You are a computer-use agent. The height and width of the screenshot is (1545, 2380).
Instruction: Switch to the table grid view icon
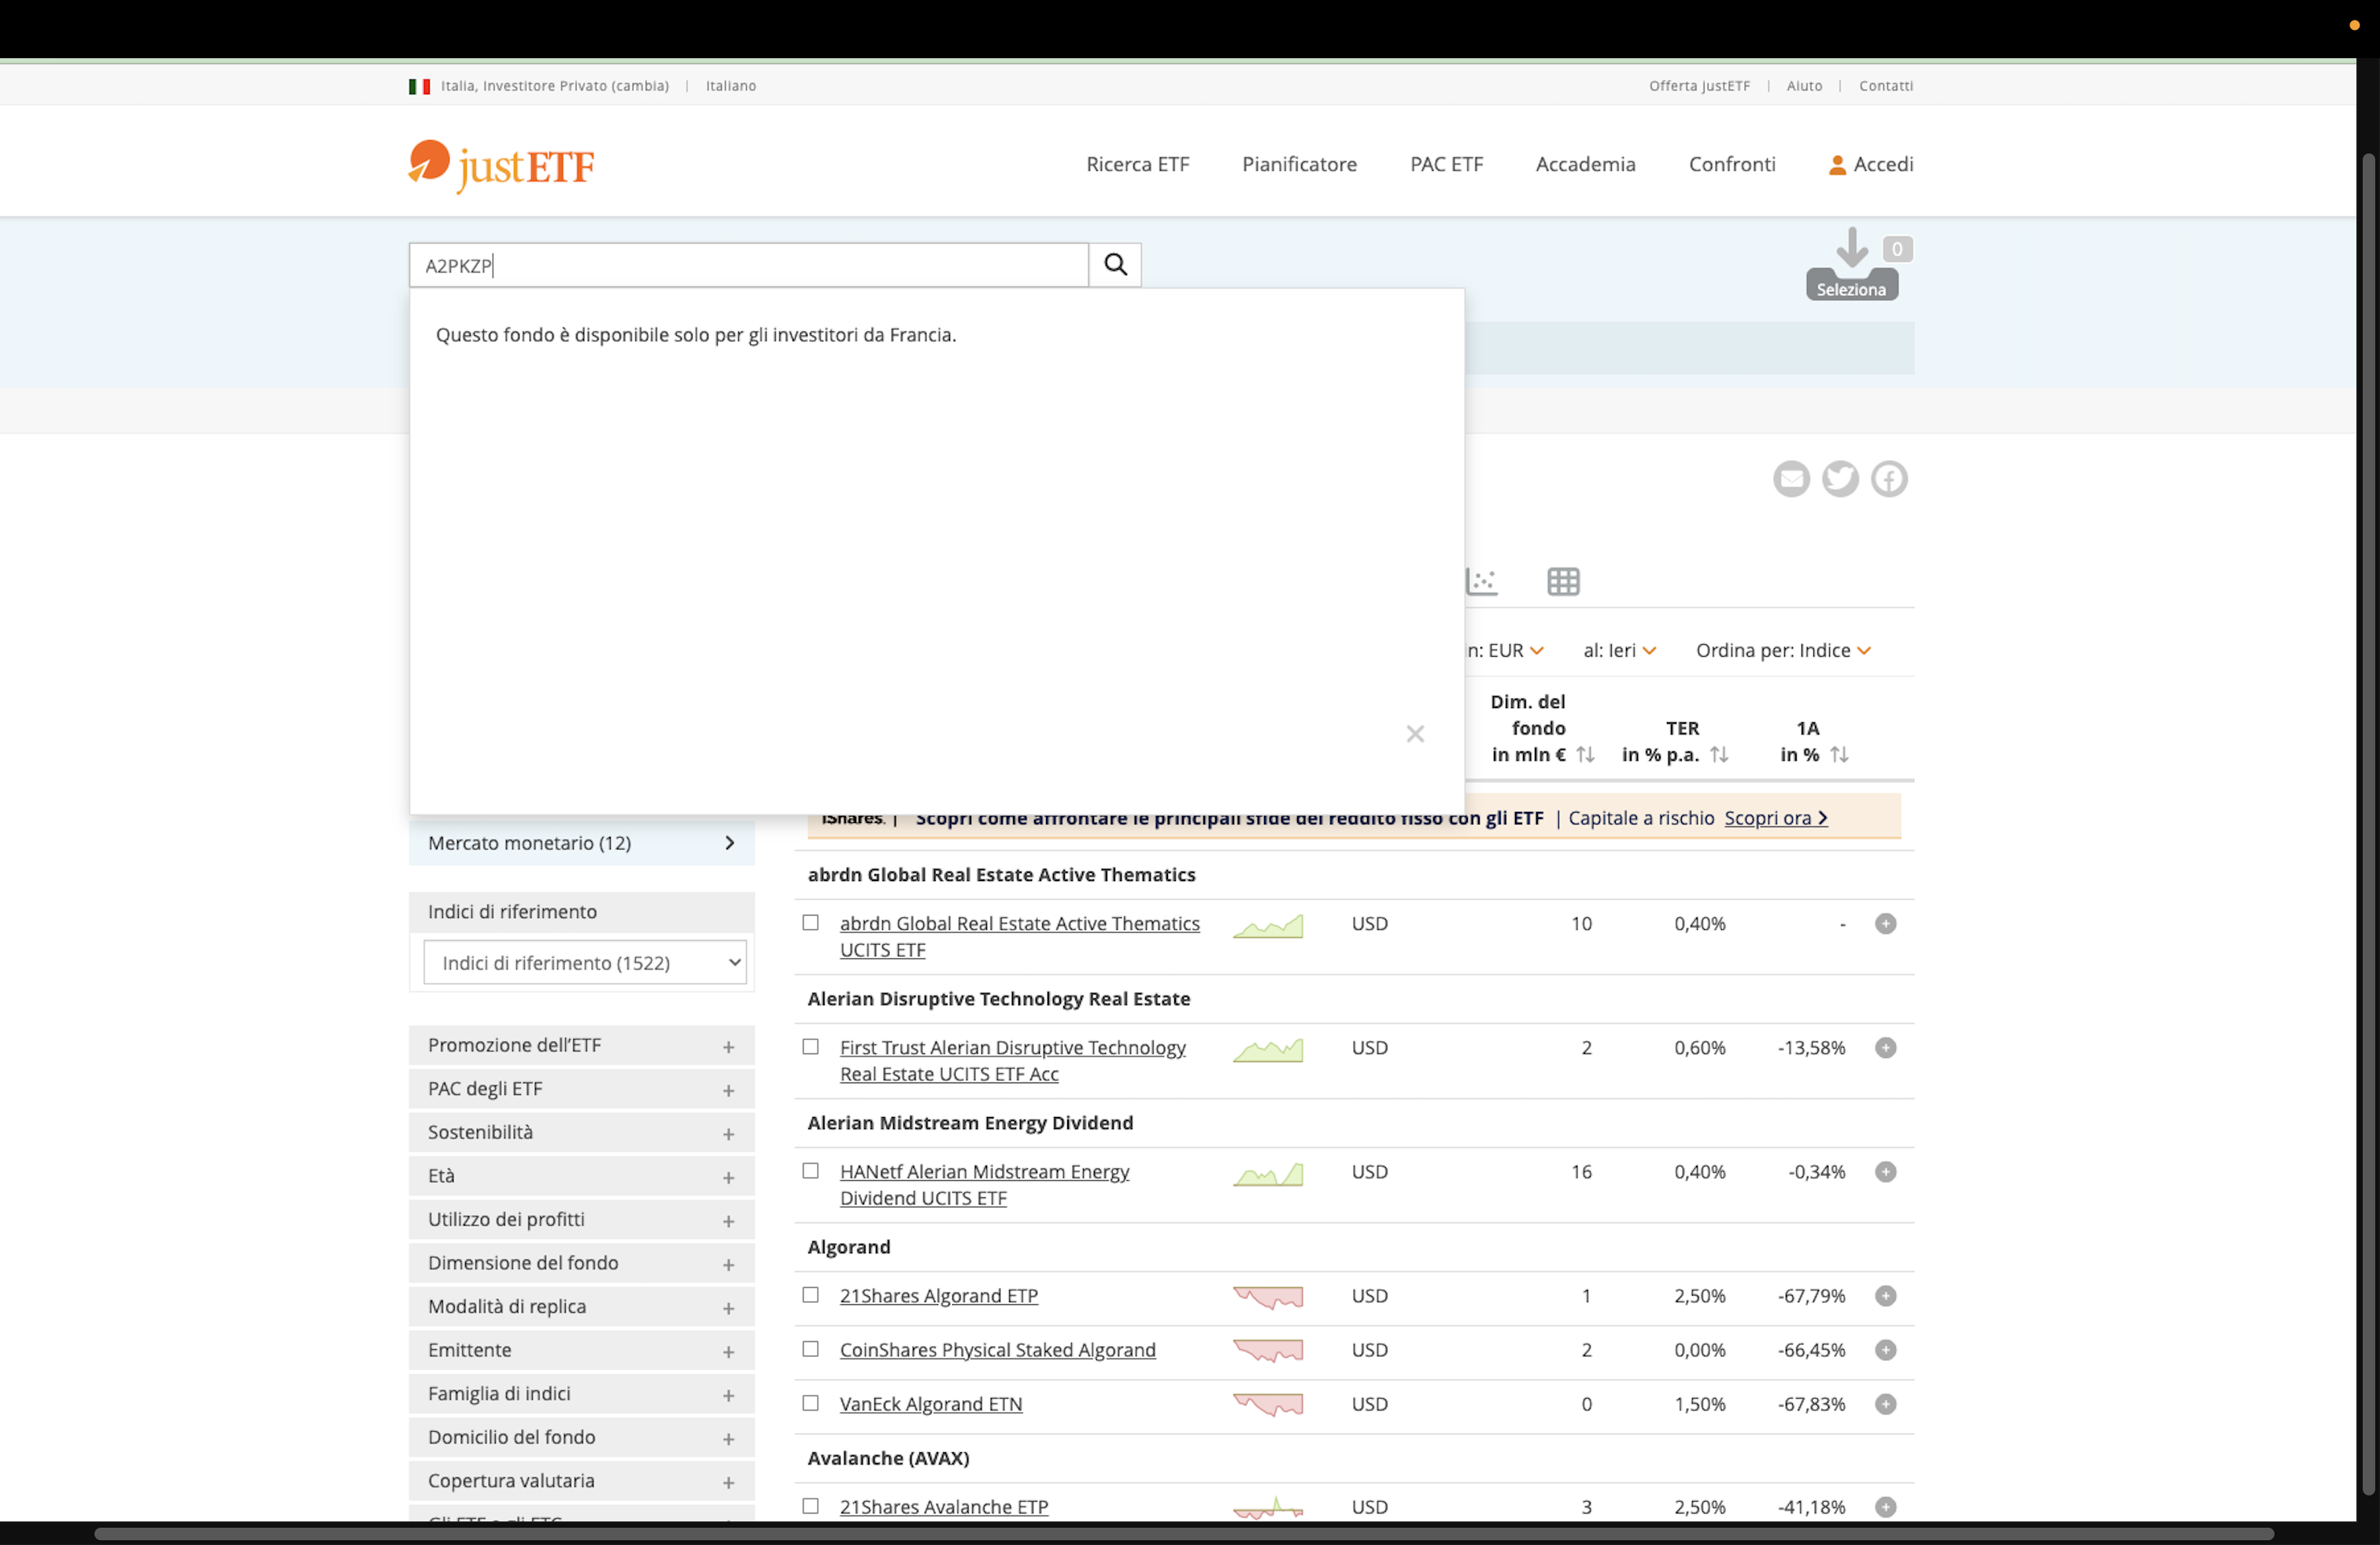1563,581
